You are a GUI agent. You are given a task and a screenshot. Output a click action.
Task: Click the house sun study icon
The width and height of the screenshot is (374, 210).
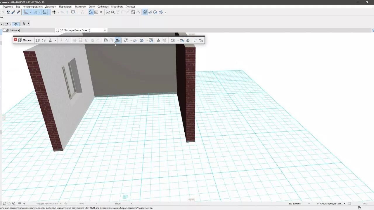point(188,40)
